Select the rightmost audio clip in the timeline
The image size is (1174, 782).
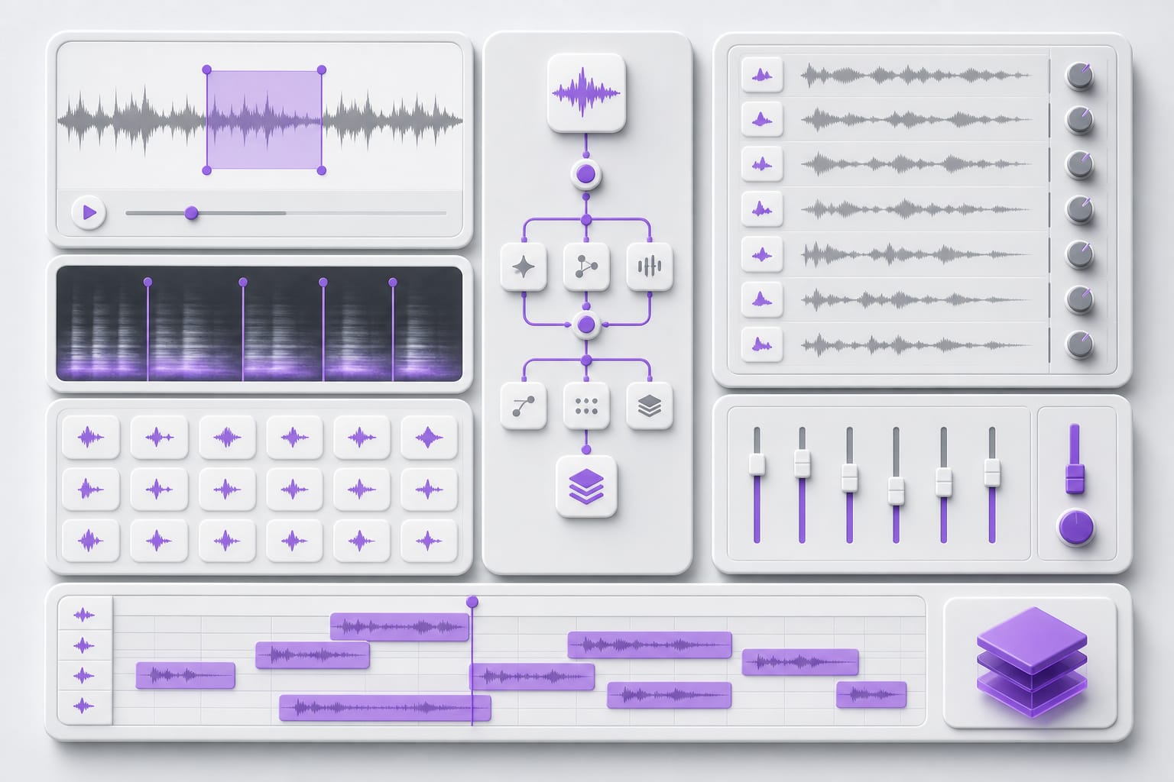871,695
